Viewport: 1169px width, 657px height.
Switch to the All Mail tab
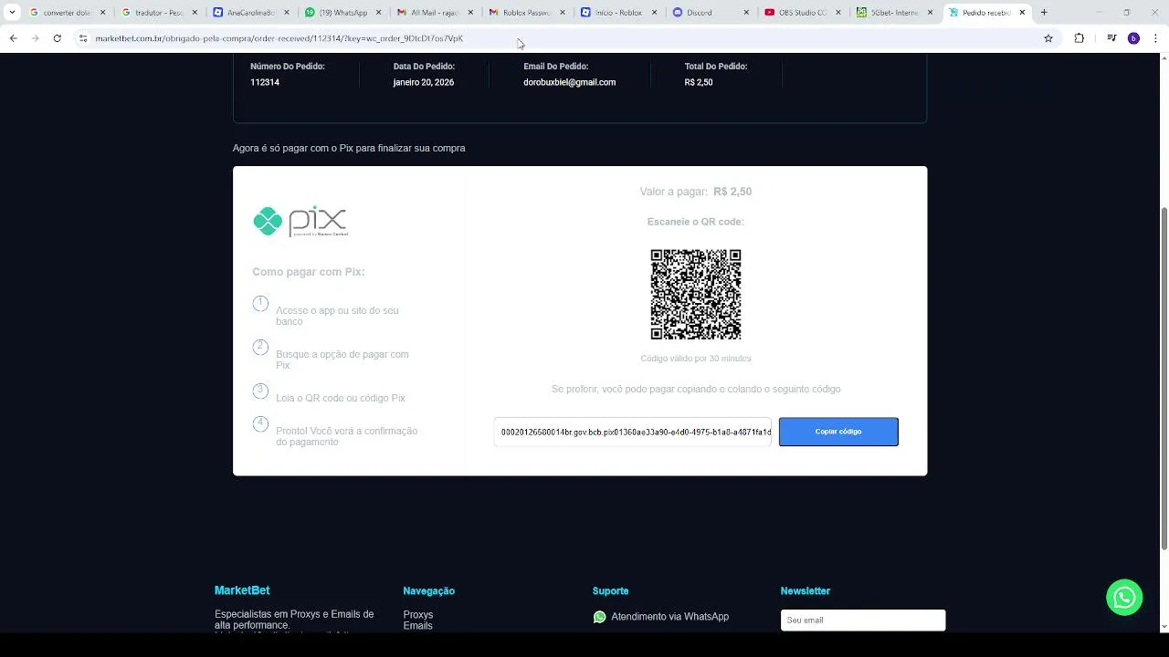436,13
